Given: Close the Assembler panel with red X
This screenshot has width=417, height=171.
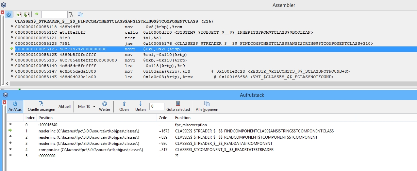Looking at the screenshot, I should 2,13.
